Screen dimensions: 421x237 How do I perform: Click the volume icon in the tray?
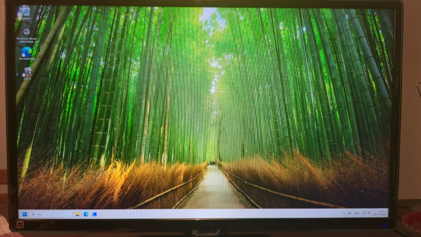369,213
